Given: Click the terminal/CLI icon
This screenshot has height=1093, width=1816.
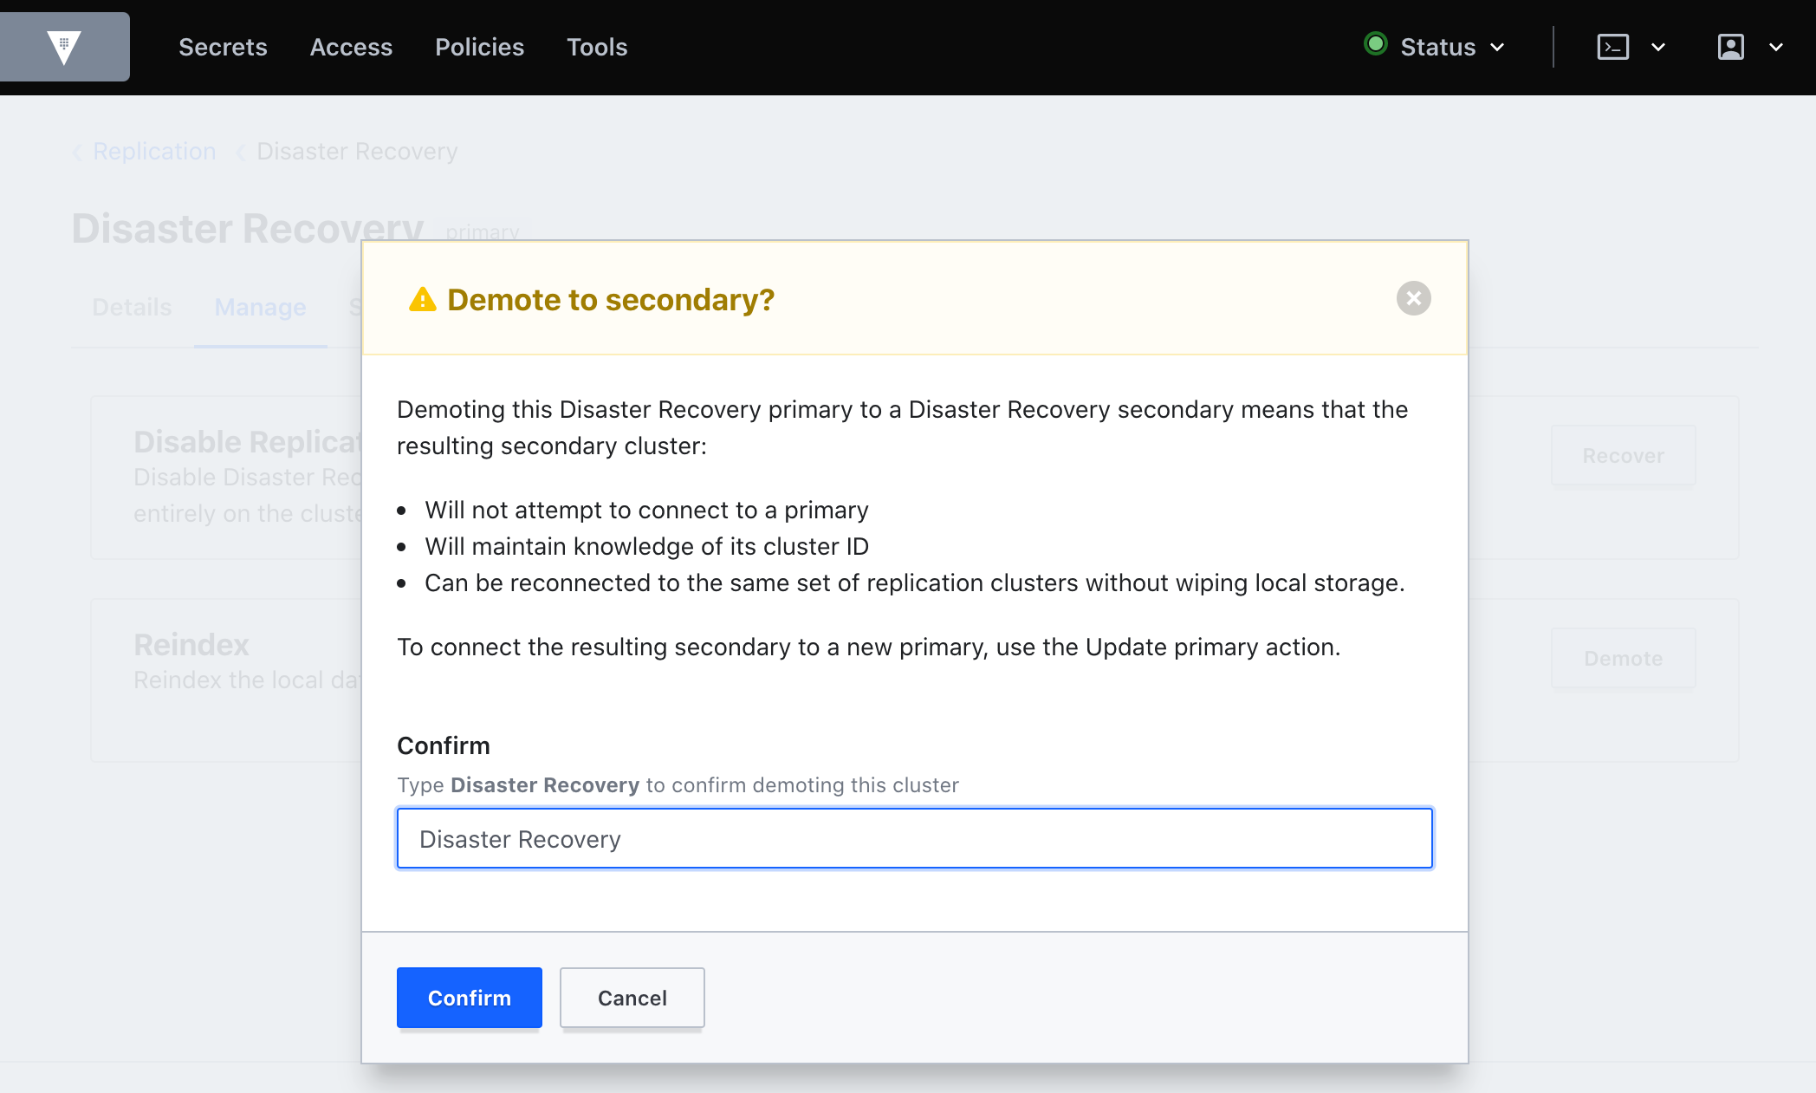Looking at the screenshot, I should coord(1612,47).
